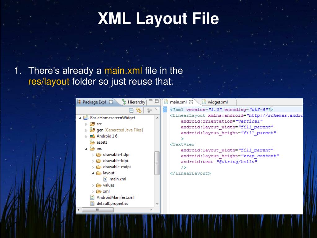317x238 pixels.
Task: Click the editor left margin marker on first line
Action: coord(165,110)
